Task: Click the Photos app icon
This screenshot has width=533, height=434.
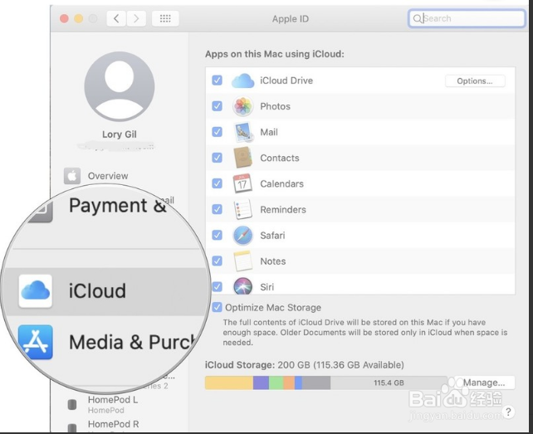Action: (x=242, y=106)
